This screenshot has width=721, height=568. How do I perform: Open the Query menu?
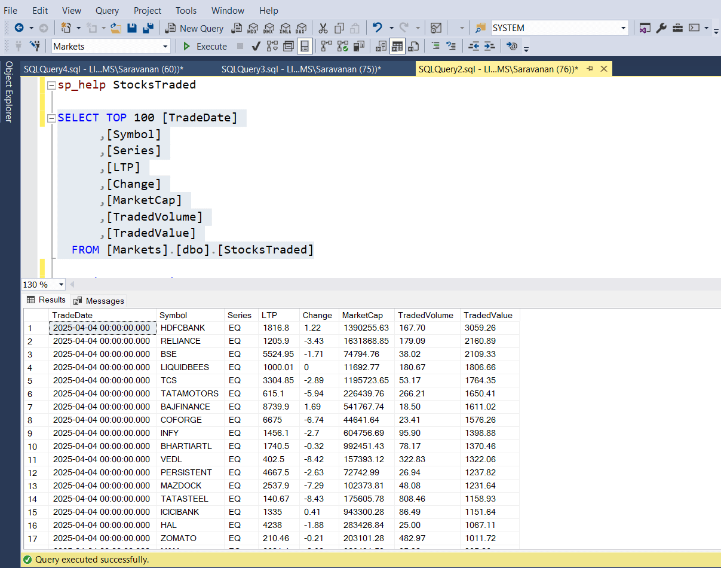107,10
